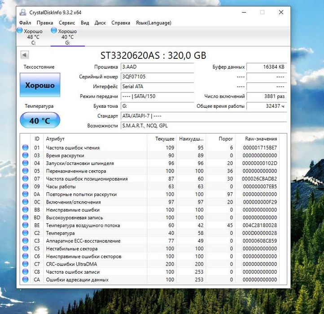Click status orb for Время раскрутки
The image size is (324, 314).
coord(26,155)
